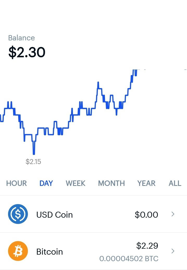Display the ALL time chart range
187x270 pixels.
pyautogui.click(x=175, y=183)
